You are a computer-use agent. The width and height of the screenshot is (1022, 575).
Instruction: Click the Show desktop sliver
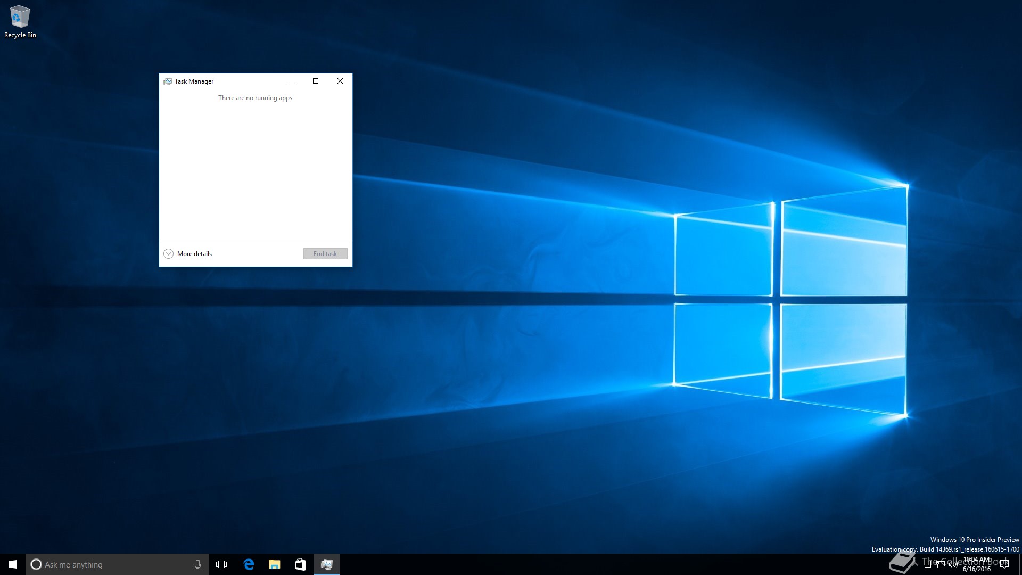pyautogui.click(x=1020, y=564)
